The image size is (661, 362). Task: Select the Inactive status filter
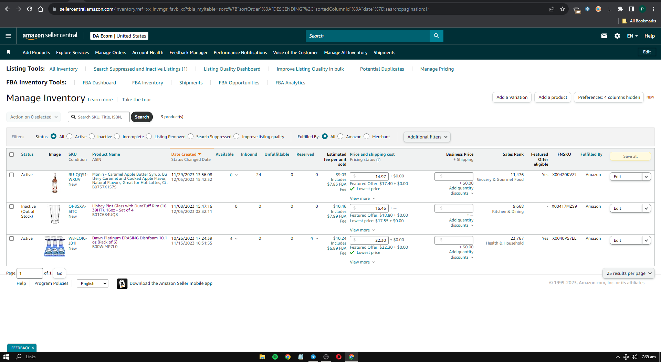[x=92, y=136]
